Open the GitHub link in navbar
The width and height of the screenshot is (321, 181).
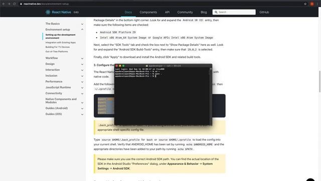(x=264, y=12)
